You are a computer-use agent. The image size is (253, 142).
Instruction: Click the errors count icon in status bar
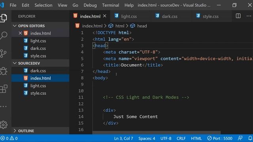(x=3, y=138)
